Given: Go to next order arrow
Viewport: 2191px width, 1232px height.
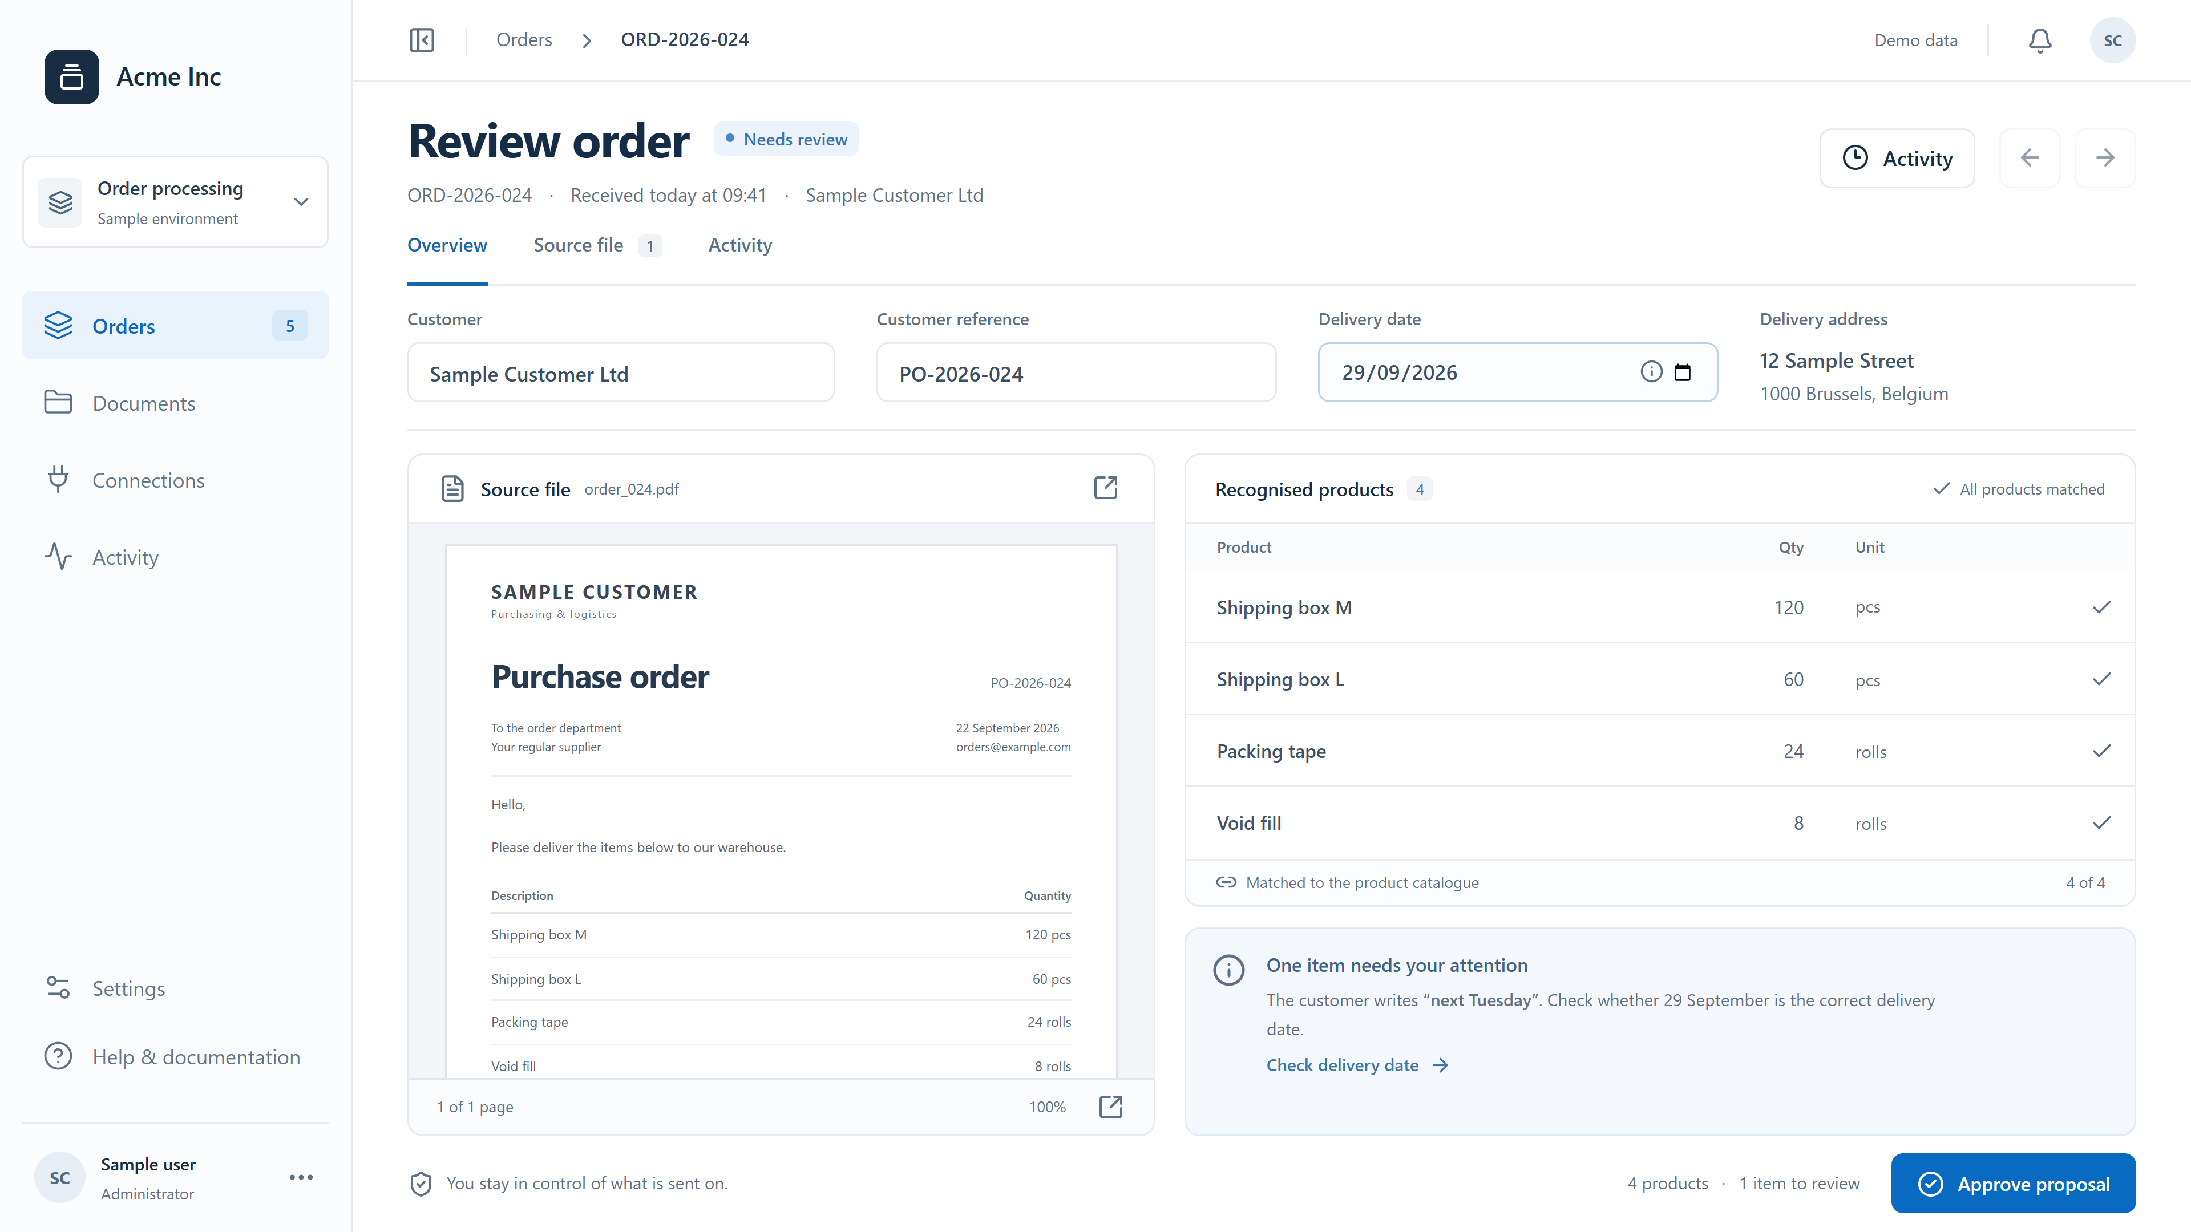Looking at the screenshot, I should pyautogui.click(x=2105, y=158).
